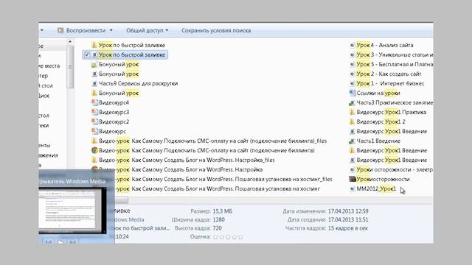
Task: Click the Высота кадра value 720
Action: tap(217, 228)
